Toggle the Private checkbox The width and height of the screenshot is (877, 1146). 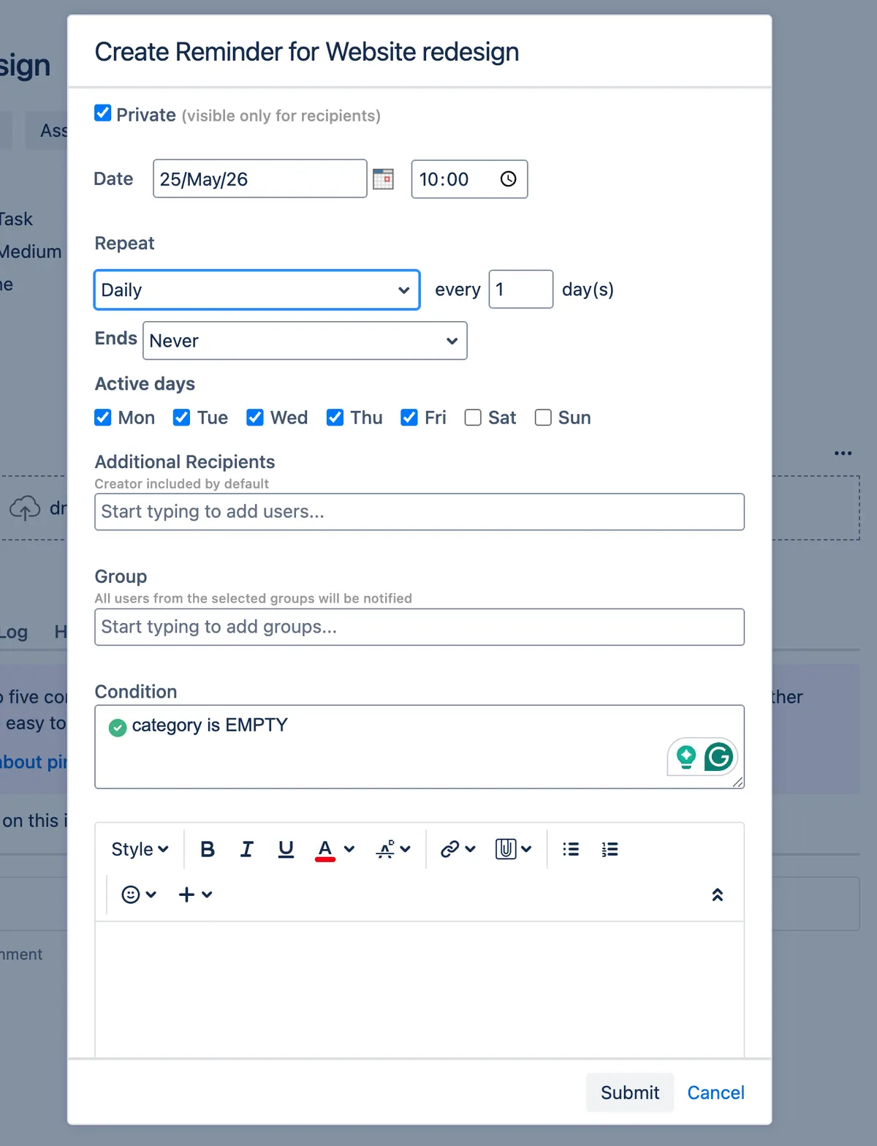tap(103, 113)
